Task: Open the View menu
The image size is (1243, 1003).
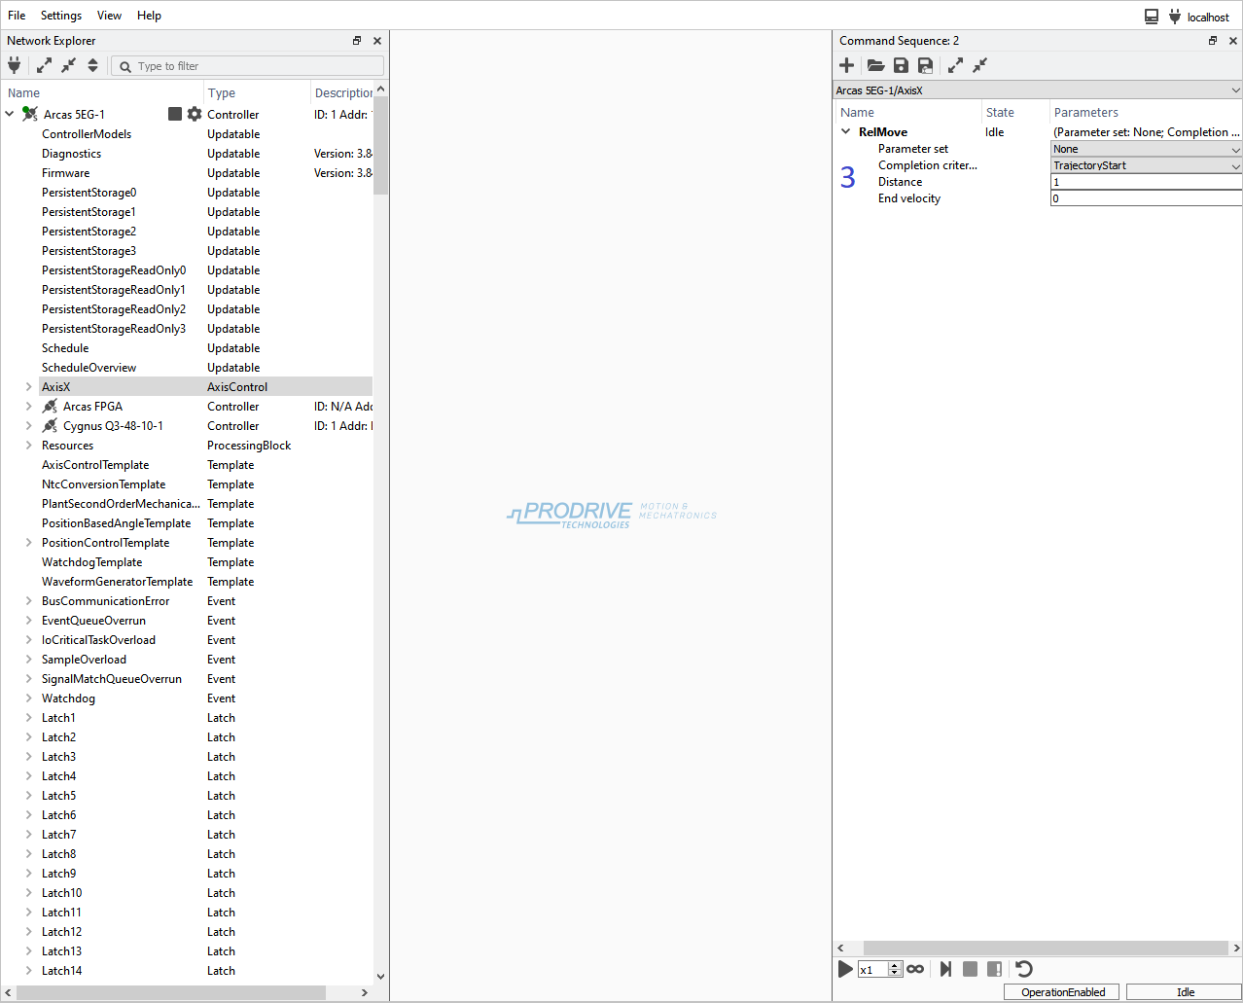Action: coord(109,16)
